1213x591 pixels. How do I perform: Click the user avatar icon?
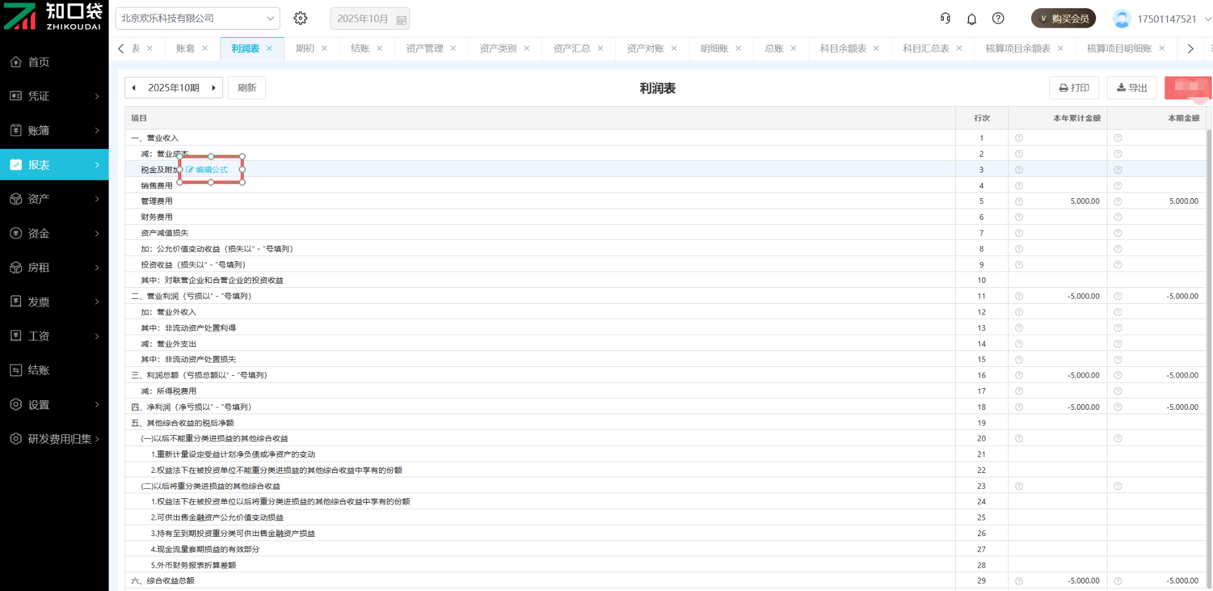tap(1122, 19)
